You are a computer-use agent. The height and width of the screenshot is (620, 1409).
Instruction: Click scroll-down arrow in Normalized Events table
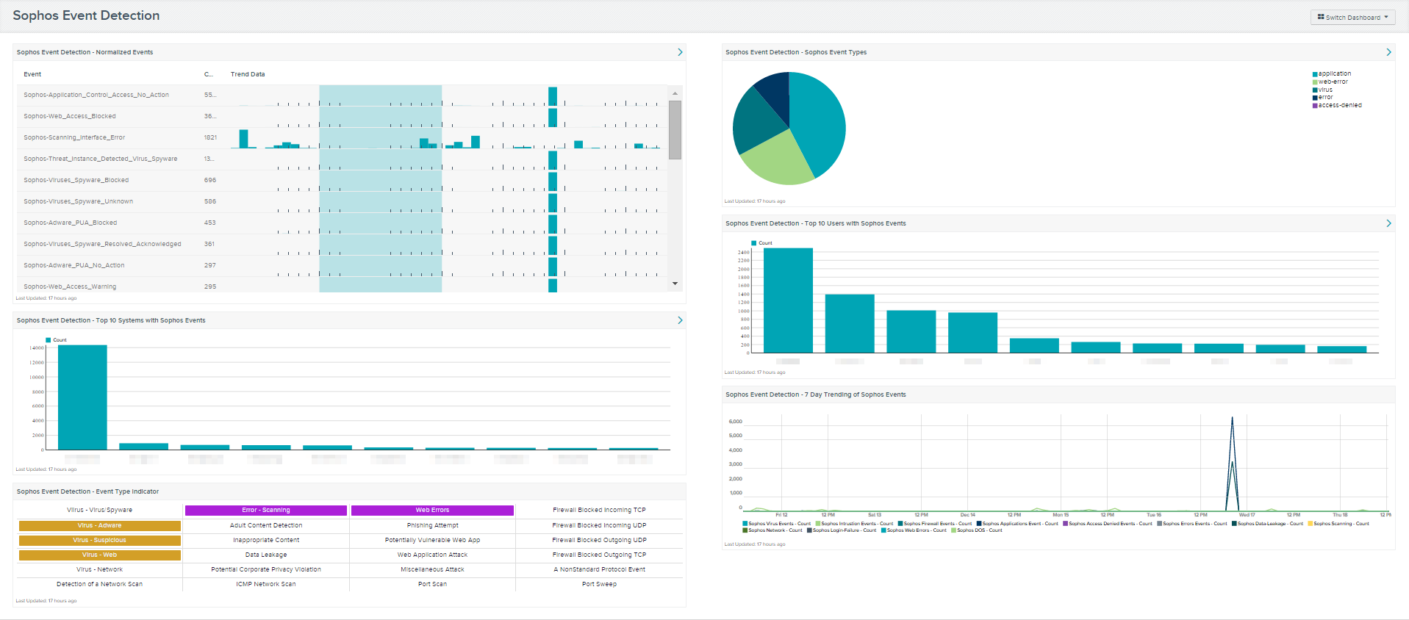675,284
